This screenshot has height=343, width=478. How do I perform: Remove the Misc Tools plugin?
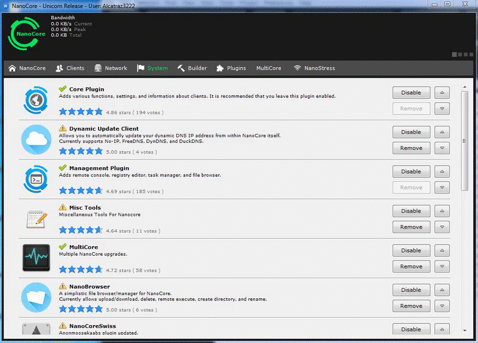411,227
